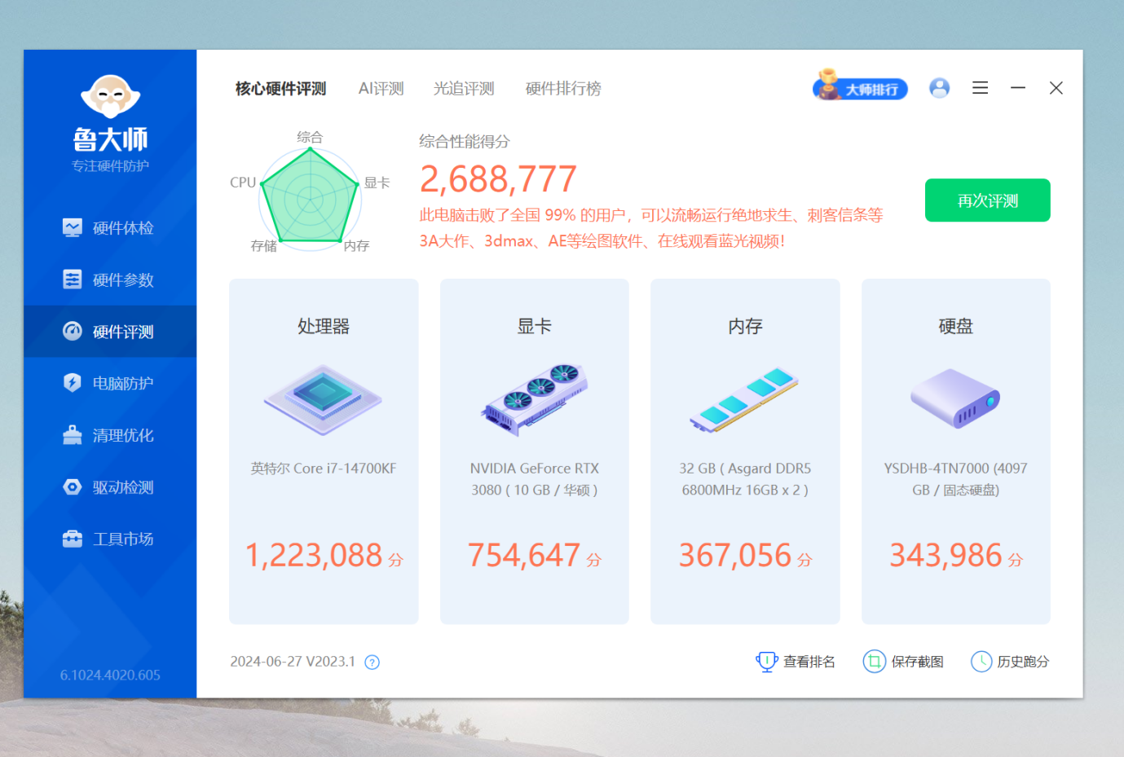
Task: Click the total score 2,688,777
Action: point(498,179)
